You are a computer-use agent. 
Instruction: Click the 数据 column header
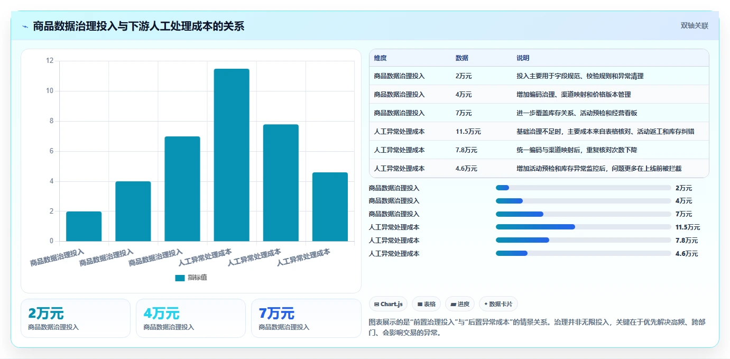coord(461,58)
